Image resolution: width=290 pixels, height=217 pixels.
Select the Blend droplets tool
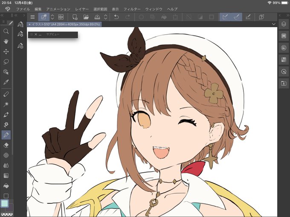tap(6, 166)
